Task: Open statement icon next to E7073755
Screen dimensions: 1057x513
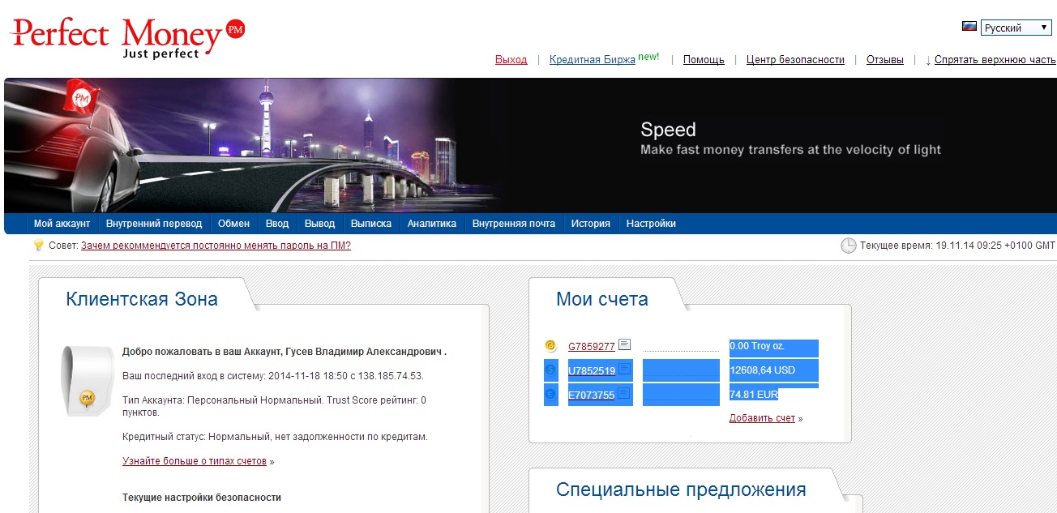Action: pos(624,394)
